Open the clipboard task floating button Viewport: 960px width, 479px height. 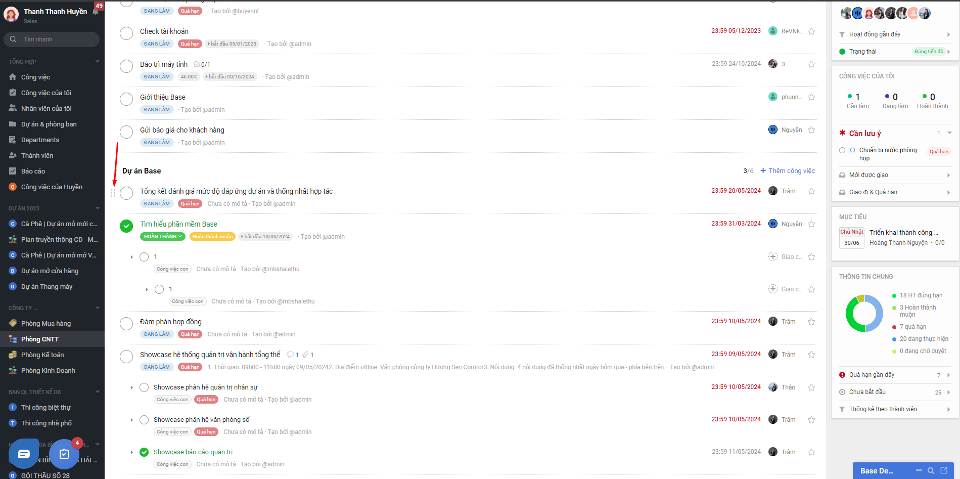[64, 454]
